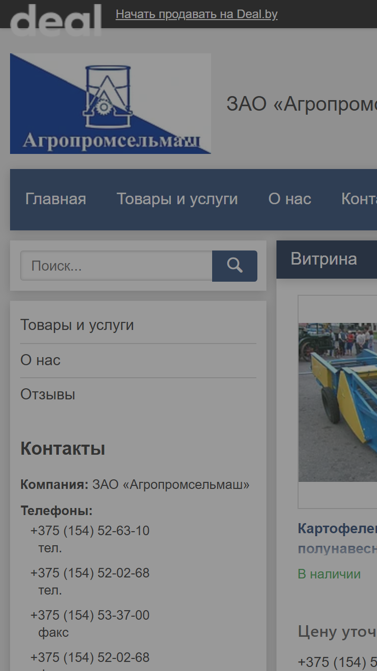The image size is (377, 671).
Task: Click company name ЗАО «Агропромсельмаш» in contacts
Action: 171,485
